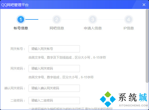
Task: Click the step 1 circle icon
Action: tap(21, 19)
